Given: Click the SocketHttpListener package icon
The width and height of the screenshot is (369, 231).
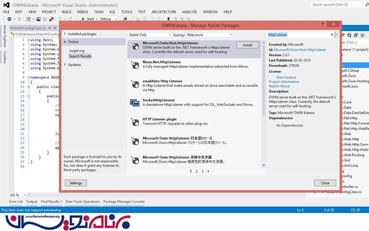Looking at the screenshot, I should click(x=135, y=103).
